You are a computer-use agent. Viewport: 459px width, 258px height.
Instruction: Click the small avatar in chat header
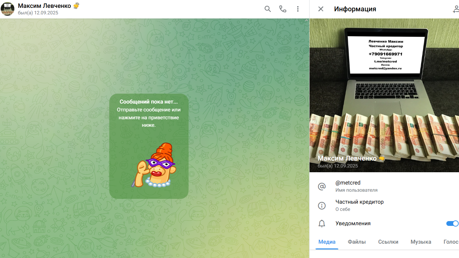8,9
